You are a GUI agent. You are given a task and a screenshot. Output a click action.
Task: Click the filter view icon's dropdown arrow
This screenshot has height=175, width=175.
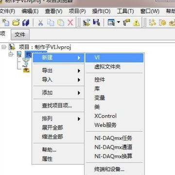pos(119,22)
